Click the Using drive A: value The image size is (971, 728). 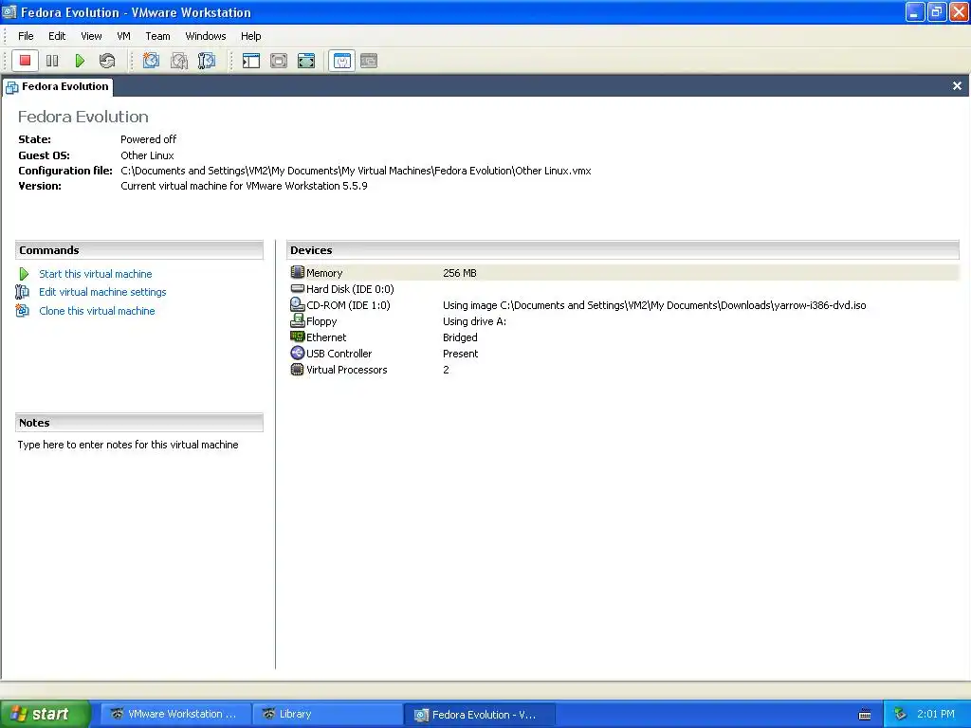point(474,321)
